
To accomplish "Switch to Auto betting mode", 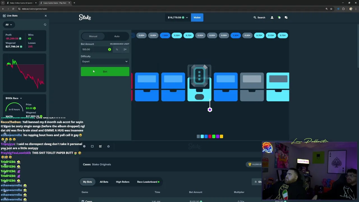I will click(x=117, y=36).
